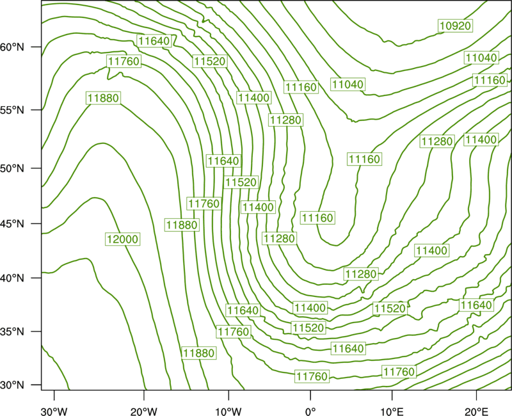The width and height of the screenshot is (512, 416).
Task: Pick the 11520 label north of 55°N
Action: point(210,61)
